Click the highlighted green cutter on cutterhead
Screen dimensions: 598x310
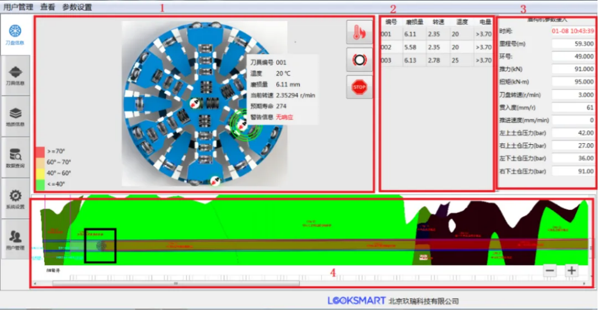[242, 124]
